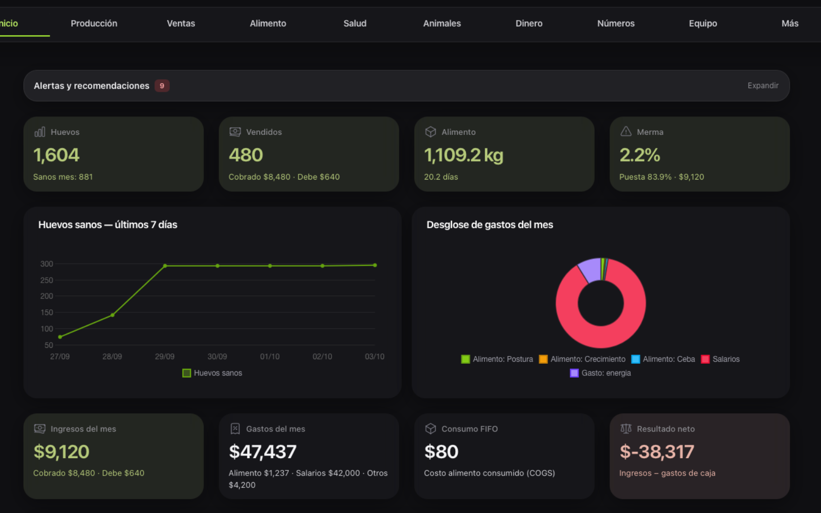Toggle the Salarios legend swatch

[706, 359]
